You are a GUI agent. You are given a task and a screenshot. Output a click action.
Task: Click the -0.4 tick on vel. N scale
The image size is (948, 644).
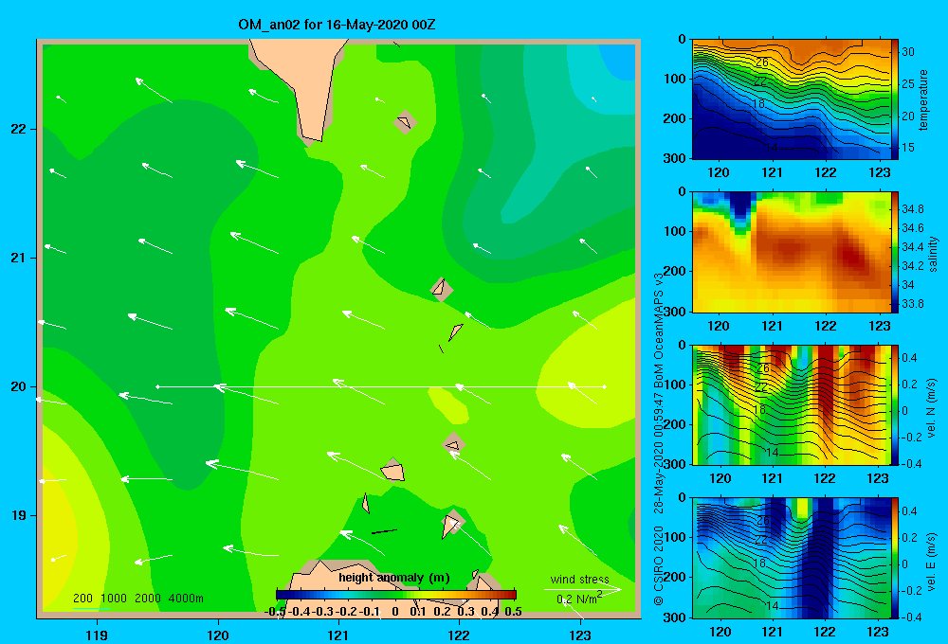[x=911, y=464]
